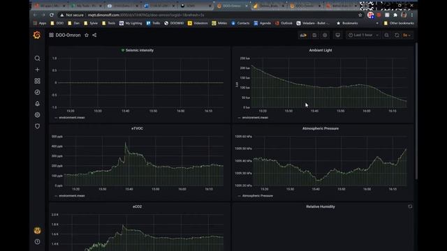This screenshot has width=447, height=251.
Task: Click the DOO-Omron dashboard title
Action: (68, 35)
